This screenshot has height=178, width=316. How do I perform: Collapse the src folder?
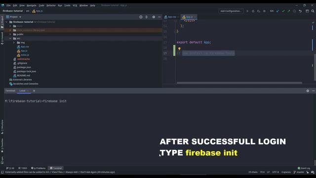pos(10,39)
